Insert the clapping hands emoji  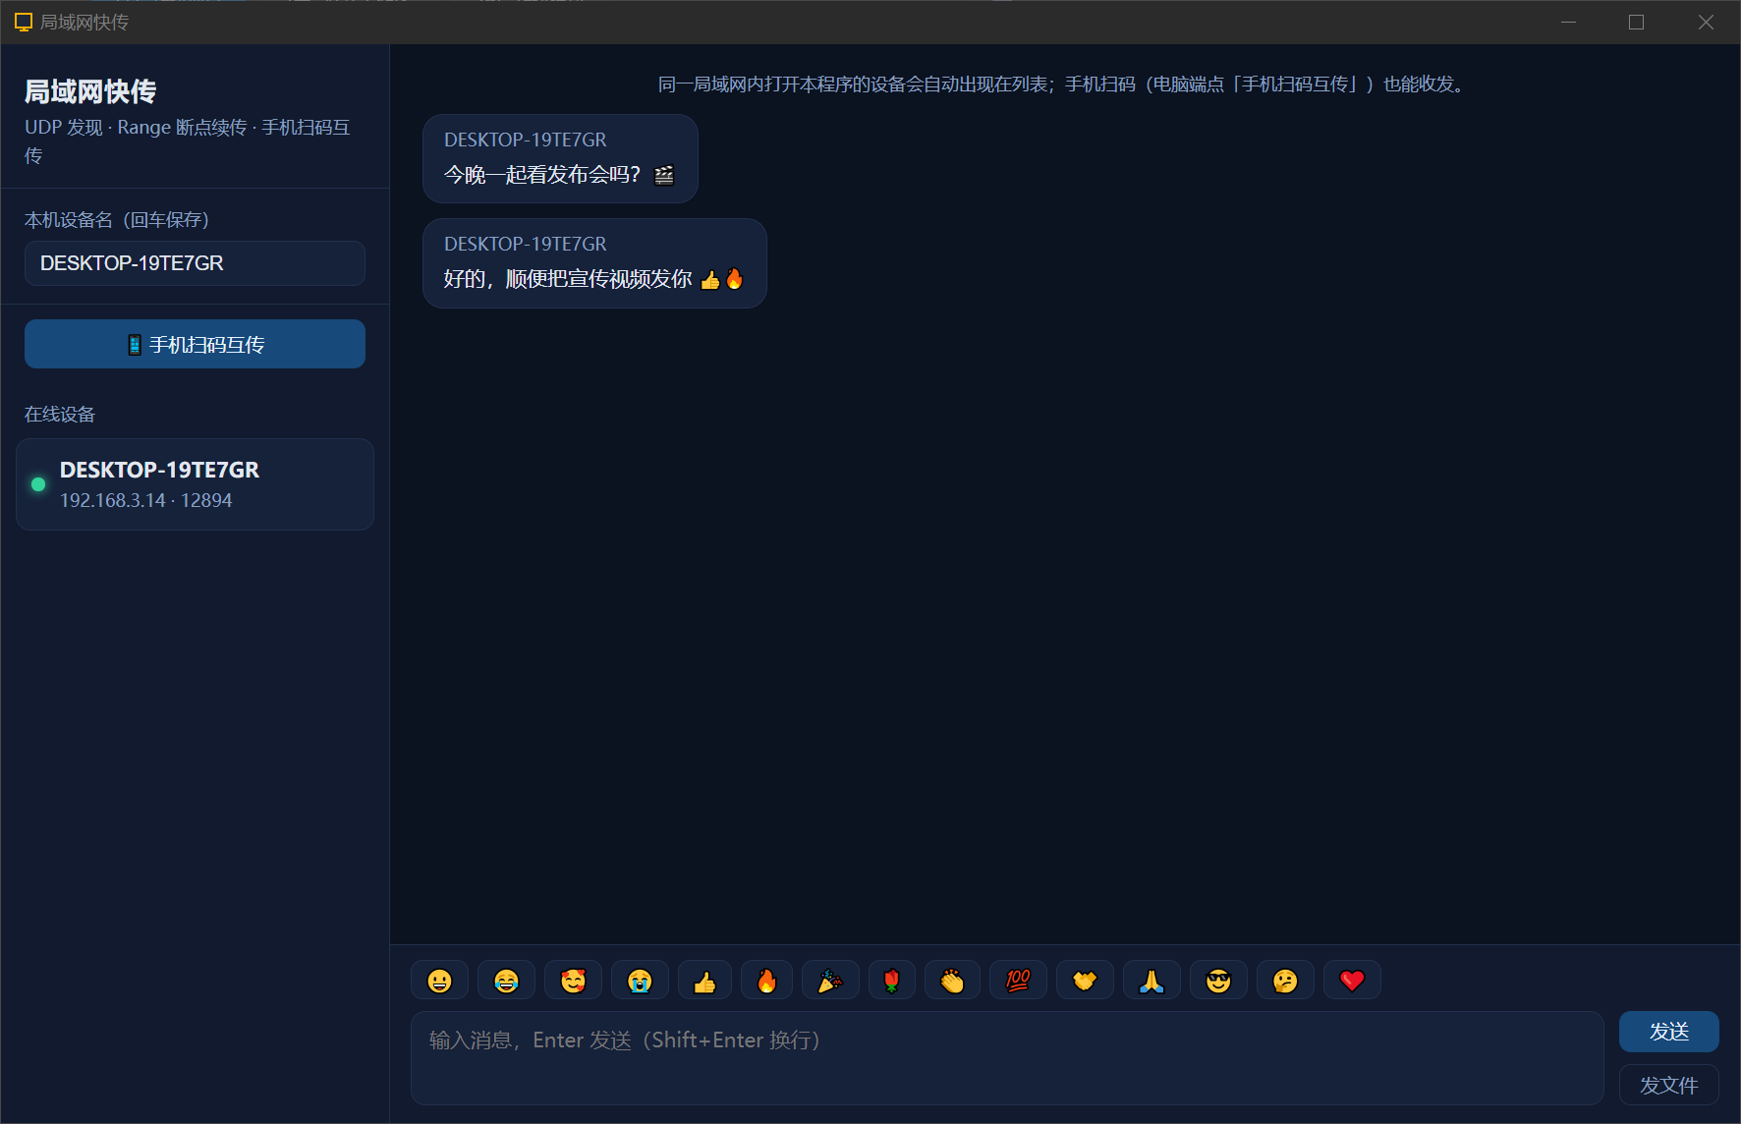pyautogui.click(x=952, y=980)
